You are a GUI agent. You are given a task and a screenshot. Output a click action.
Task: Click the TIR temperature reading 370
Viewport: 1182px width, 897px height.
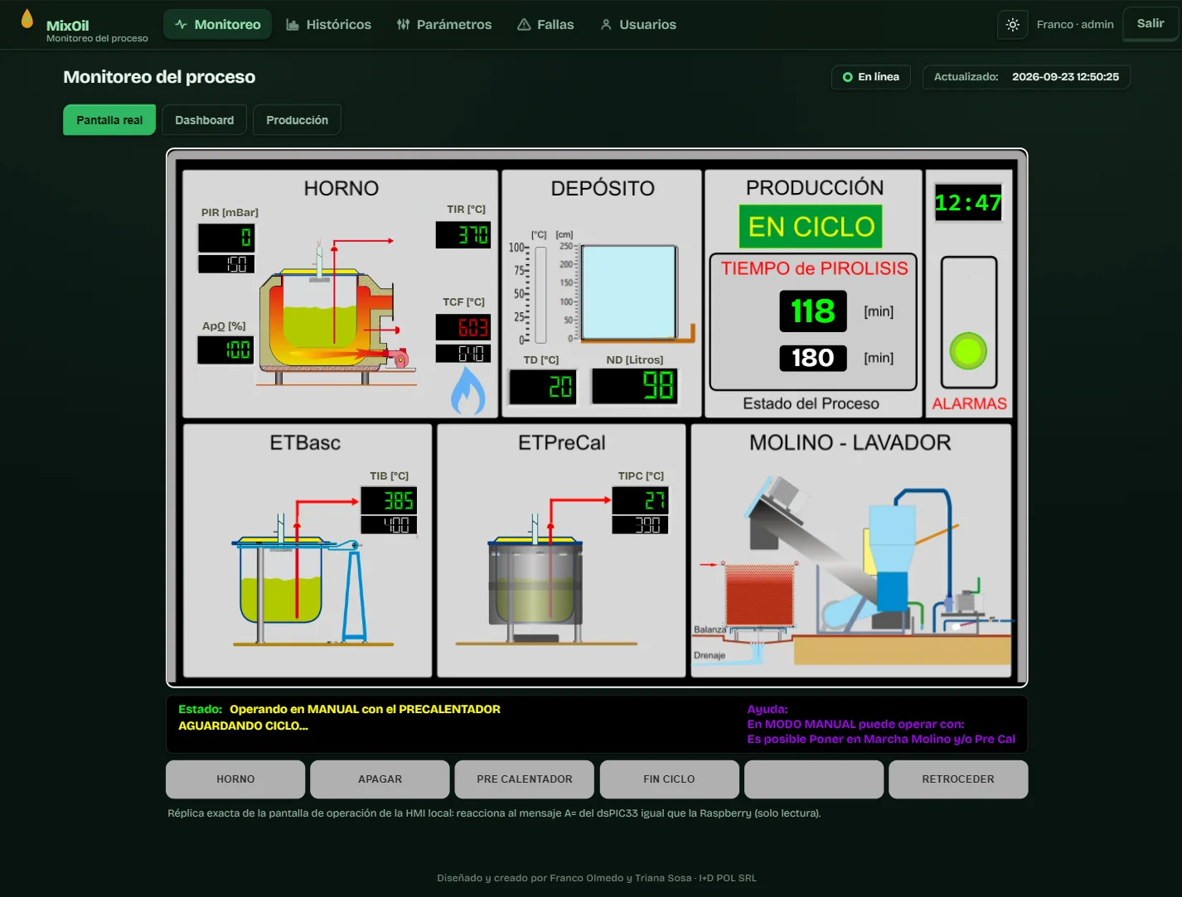pyautogui.click(x=463, y=235)
